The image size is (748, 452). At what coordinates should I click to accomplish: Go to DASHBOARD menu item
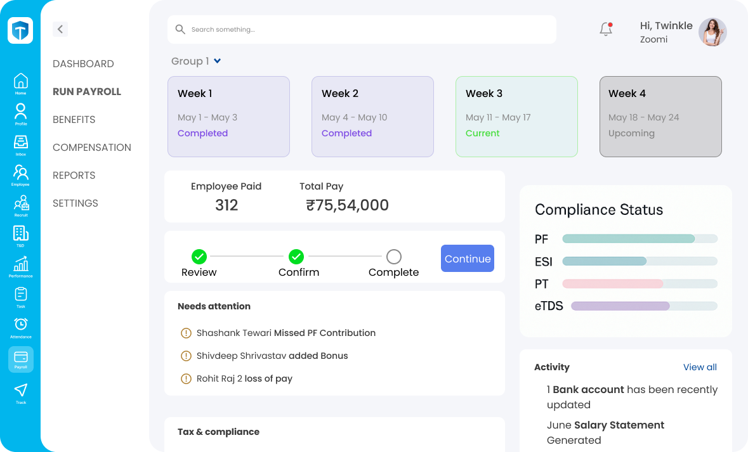83,64
